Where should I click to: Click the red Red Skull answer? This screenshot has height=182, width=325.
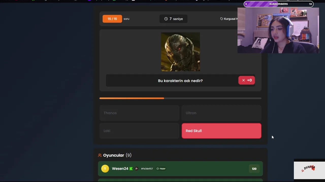pos(221,131)
